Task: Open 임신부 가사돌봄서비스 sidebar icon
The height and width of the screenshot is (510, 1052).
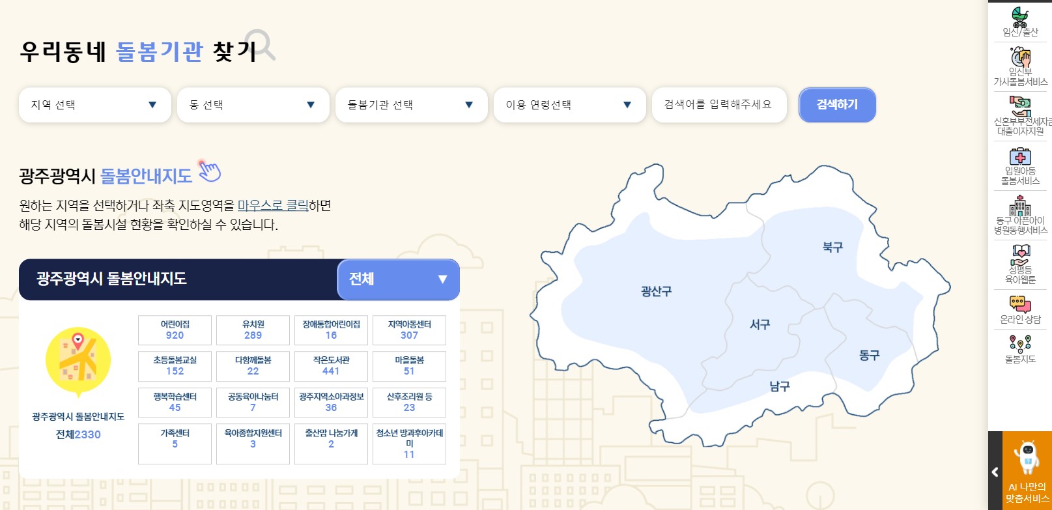Action: point(1020,59)
